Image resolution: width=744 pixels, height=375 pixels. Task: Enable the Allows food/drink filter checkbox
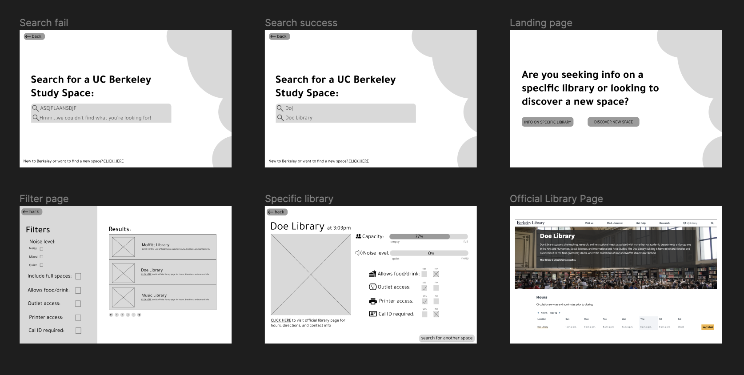tap(78, 291)
